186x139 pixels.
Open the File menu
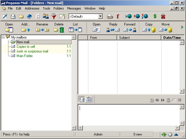click(10, 8)
